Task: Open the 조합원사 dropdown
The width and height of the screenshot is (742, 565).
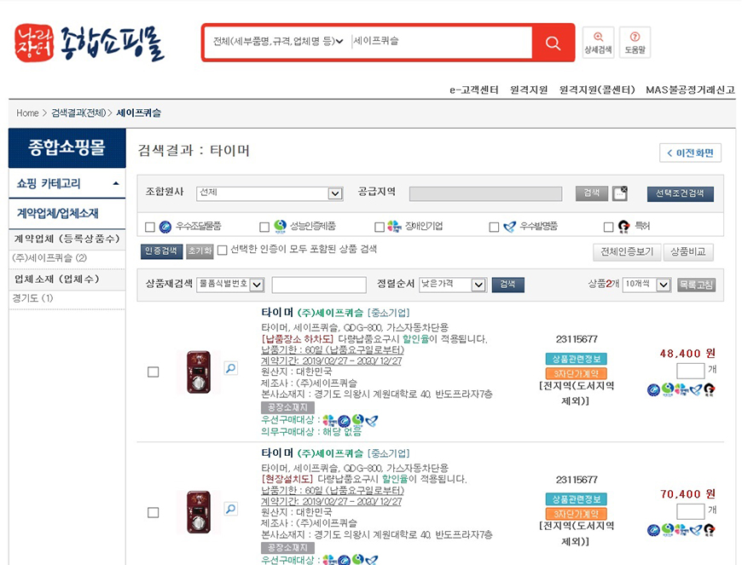Action: click(x=270, y=193)
